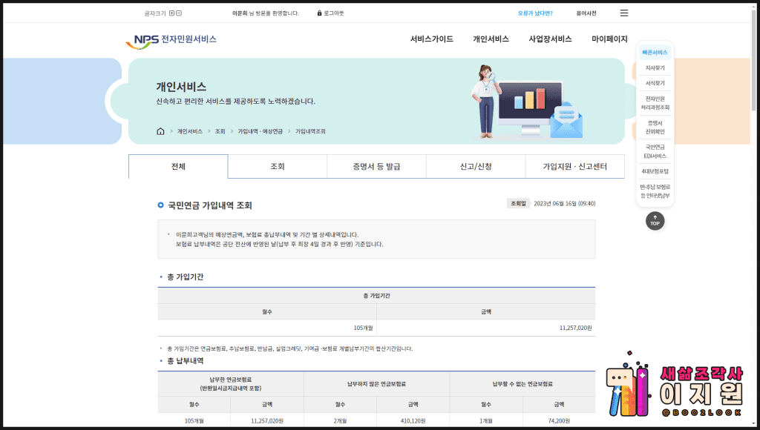Open the 용어사전 link

tap(586, 13)
